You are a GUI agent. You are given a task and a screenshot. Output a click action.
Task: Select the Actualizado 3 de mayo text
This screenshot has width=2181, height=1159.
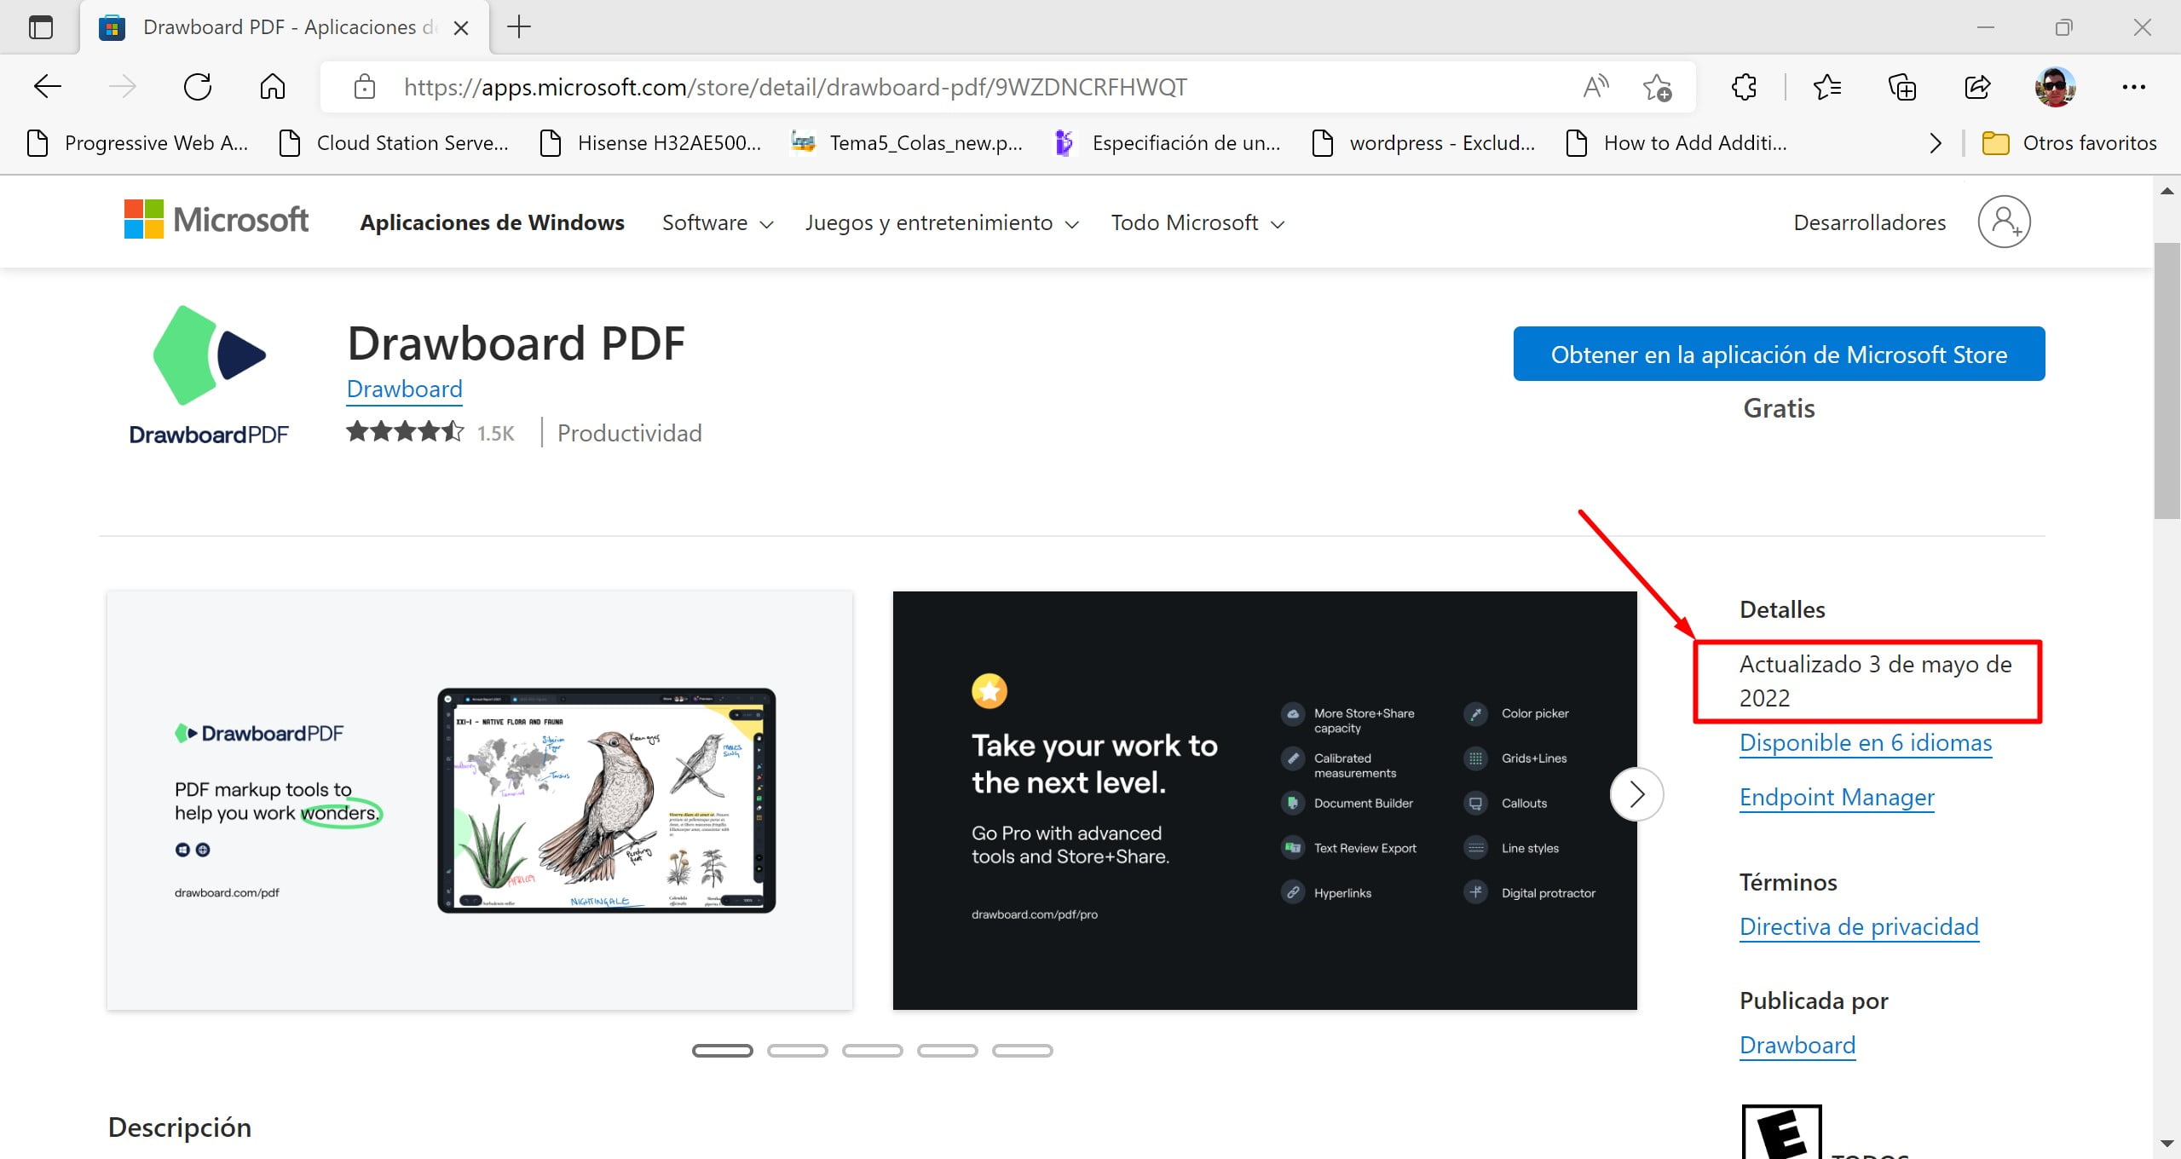click(x=1875, y=681)
